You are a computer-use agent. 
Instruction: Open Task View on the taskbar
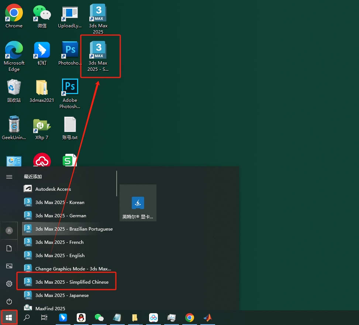click(x=44, y=317)
